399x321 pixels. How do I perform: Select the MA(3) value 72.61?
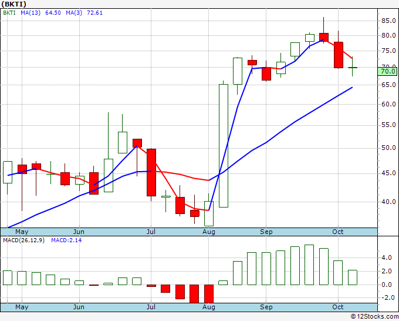point(94,13)
